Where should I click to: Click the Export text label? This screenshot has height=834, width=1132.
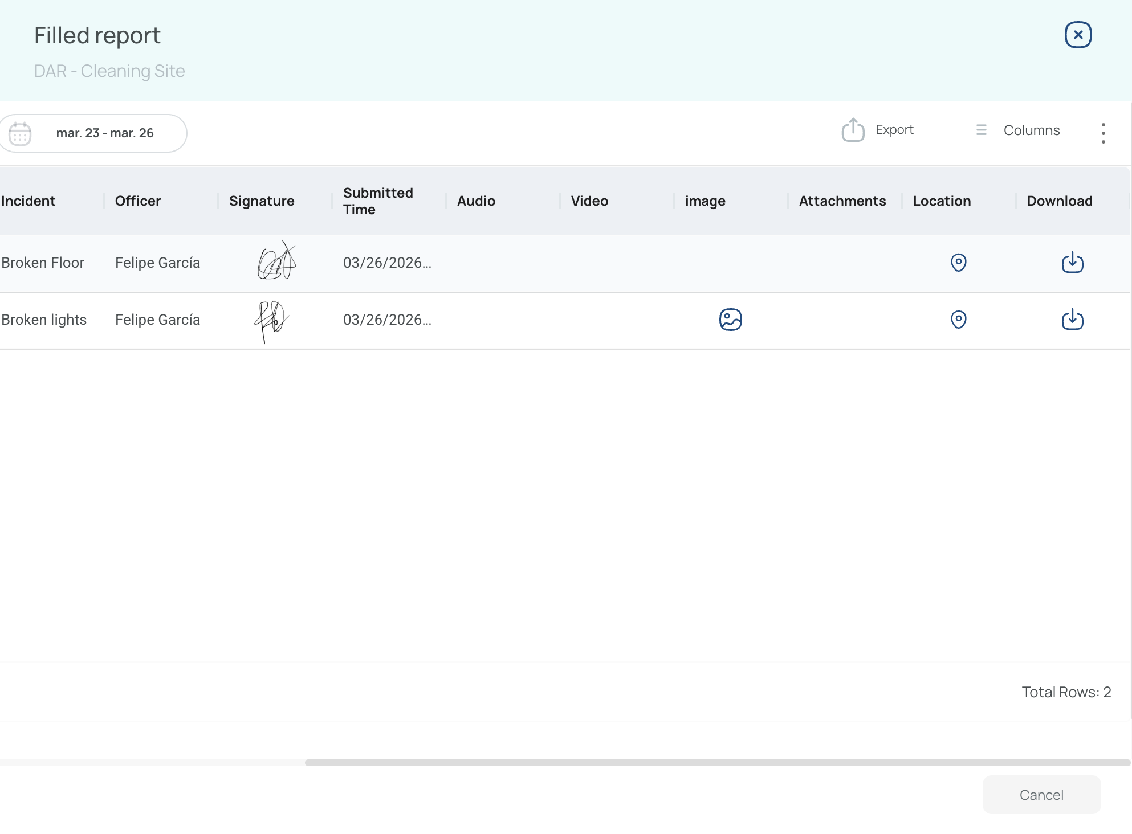[x=894, y=130]
